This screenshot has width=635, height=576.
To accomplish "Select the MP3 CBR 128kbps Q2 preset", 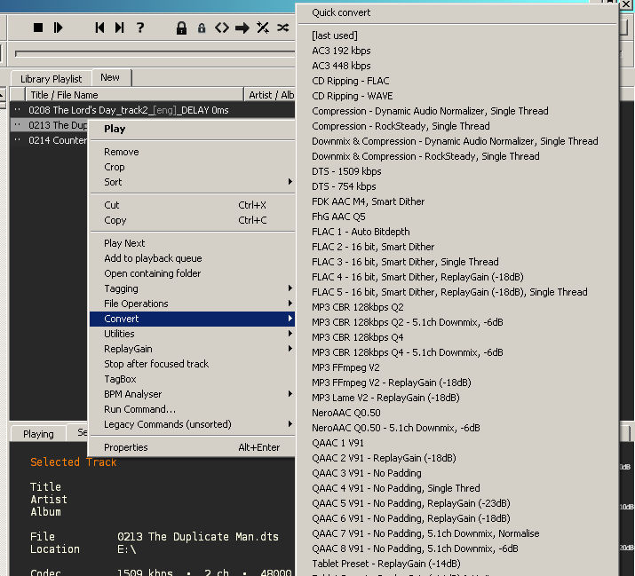I will [x=456, y=307].
